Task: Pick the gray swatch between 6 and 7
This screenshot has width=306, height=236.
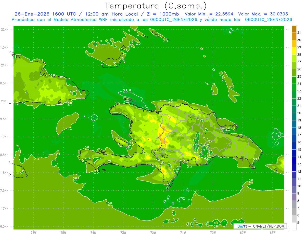Action: [x=294, y=212]
